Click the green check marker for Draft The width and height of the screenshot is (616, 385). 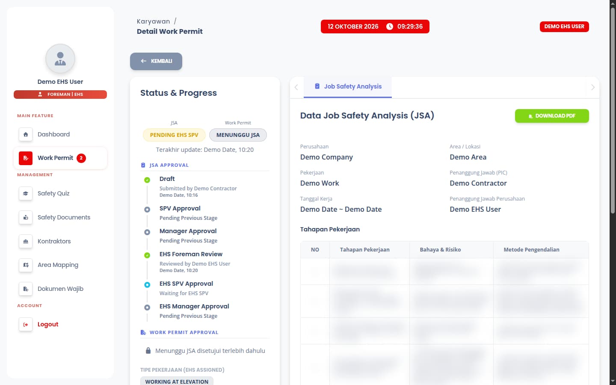click(x=147, y=180)
